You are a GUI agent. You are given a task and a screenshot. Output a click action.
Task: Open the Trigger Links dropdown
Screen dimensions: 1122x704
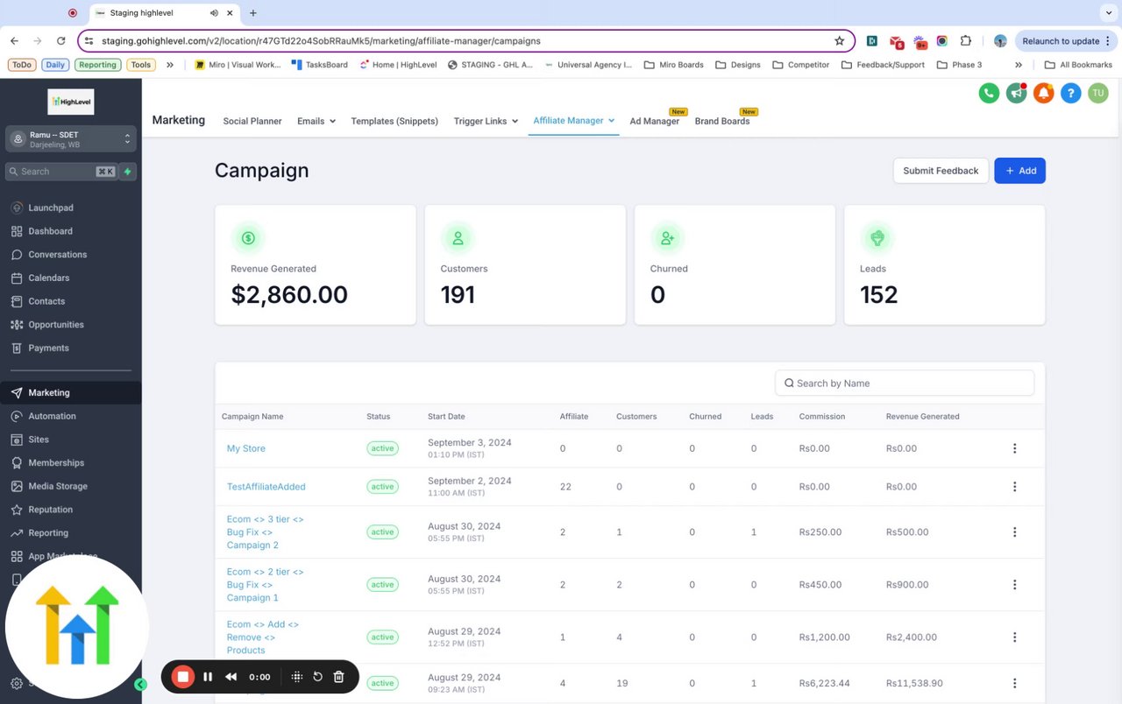coord(486,121)
